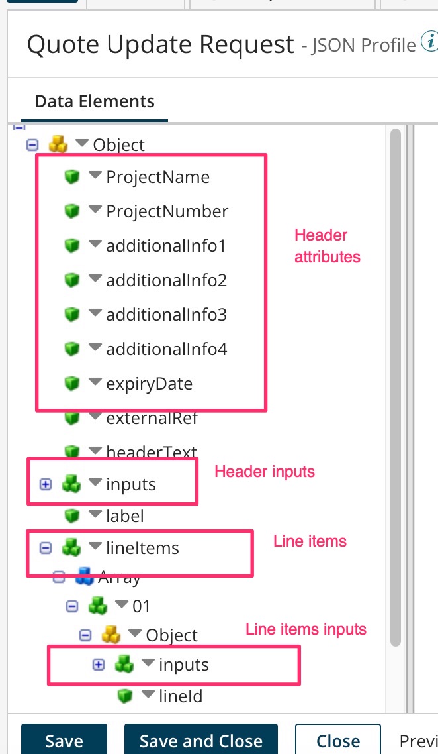The width and height of the screenshot is (438, 754).
Task: Collapse the 01 array element node
Action: click(71, 606)
